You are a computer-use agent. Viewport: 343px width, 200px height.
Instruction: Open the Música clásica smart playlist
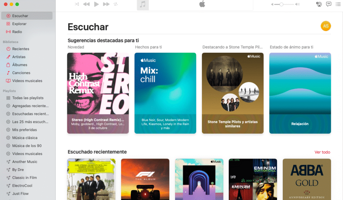(x=25, y=138)
